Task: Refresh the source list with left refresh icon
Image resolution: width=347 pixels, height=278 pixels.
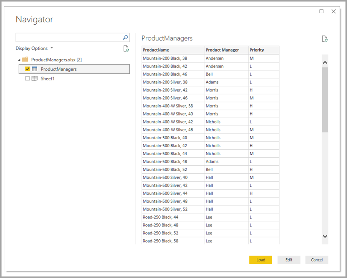Action: click(x=126, y=48)
